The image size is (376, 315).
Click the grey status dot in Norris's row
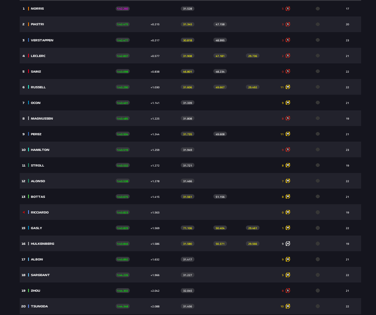coord(318,8)
